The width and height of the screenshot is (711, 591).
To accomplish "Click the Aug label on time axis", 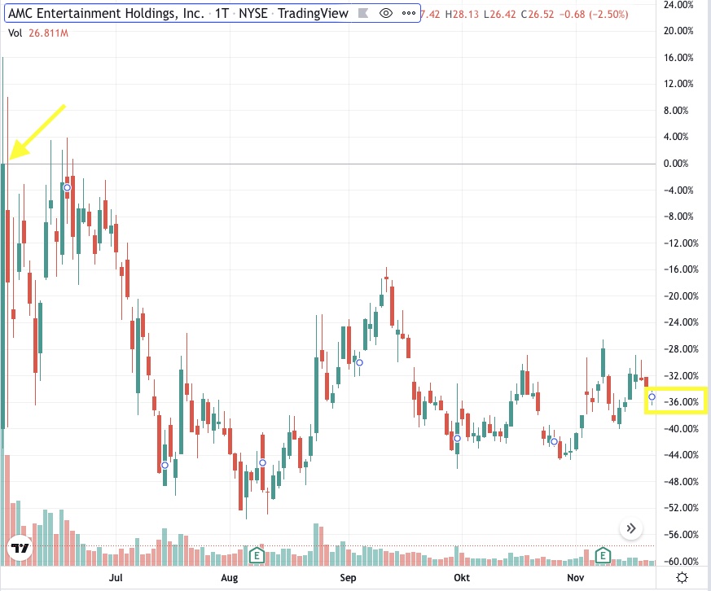I will coord(230,578).
